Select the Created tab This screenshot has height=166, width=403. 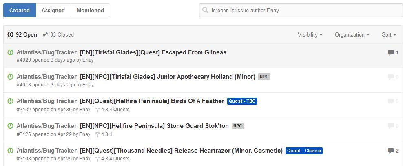[20, 10]
